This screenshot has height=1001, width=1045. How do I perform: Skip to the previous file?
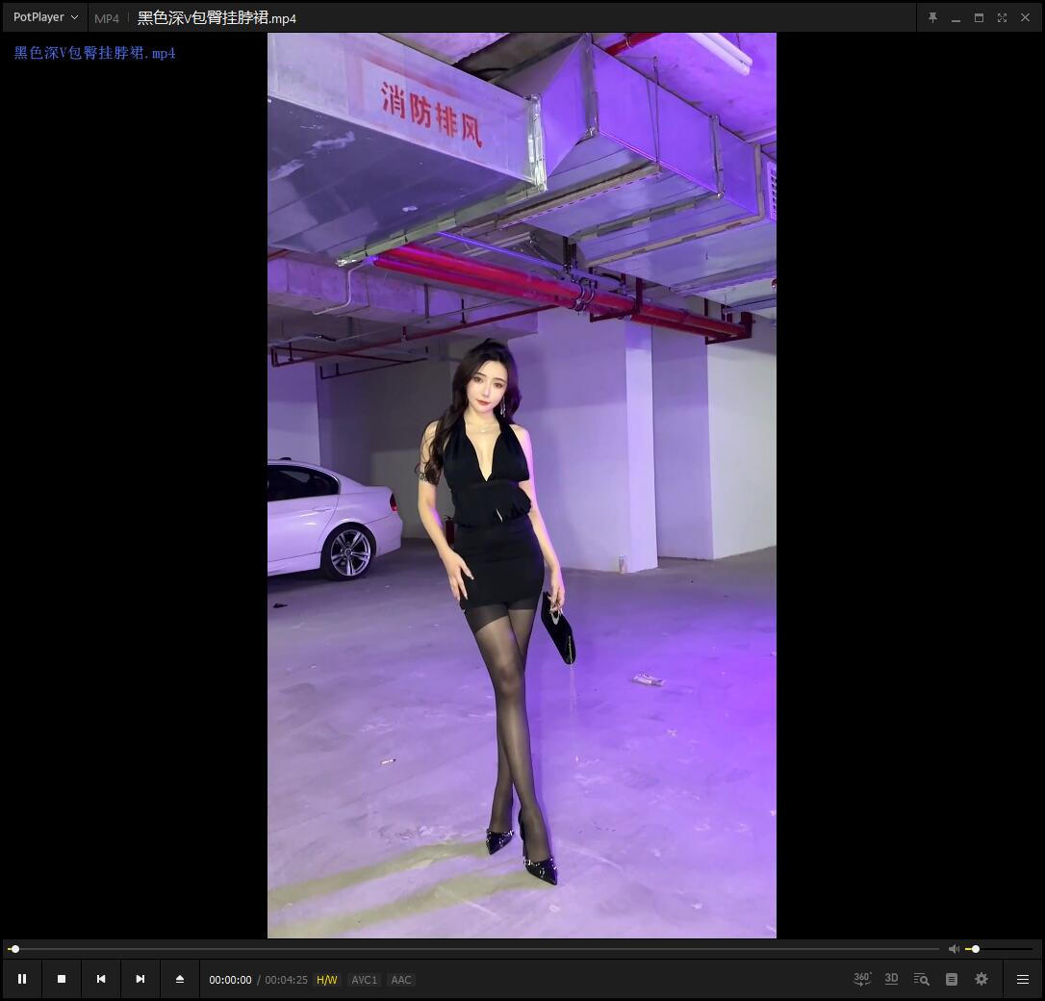click(101, 979)
